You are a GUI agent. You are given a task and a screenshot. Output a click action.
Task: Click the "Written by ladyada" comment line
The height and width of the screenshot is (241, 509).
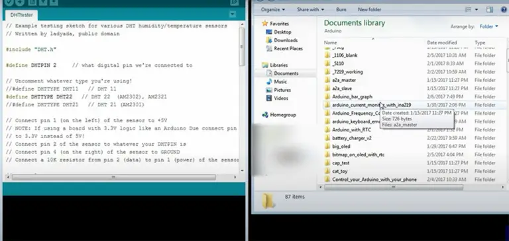pyautogui.click(x=63, y=34)
